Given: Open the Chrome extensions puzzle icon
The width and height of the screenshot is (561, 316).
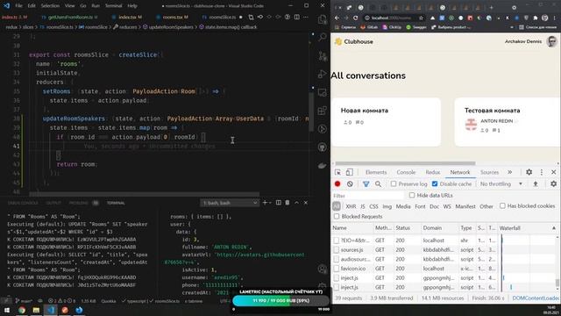Looking at the screenshot, I should [536, 18].
